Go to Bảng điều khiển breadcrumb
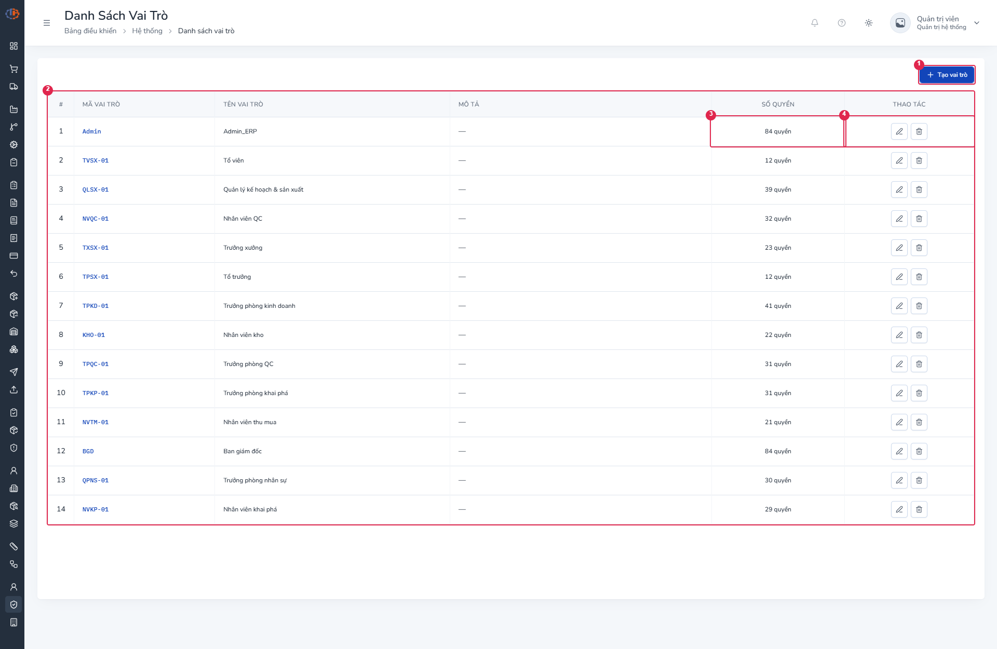Screen dimensions: 997x649 [x=90, y=31]
